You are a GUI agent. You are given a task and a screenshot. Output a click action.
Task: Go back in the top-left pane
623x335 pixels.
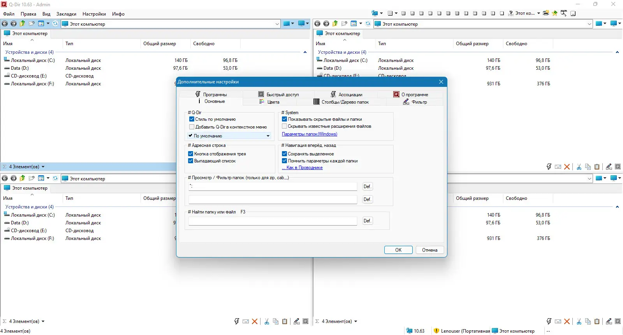click(5, 24)
